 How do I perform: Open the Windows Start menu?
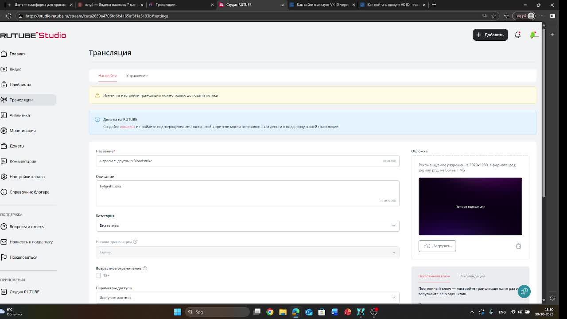pyautogui.click(x=177, y=312)
